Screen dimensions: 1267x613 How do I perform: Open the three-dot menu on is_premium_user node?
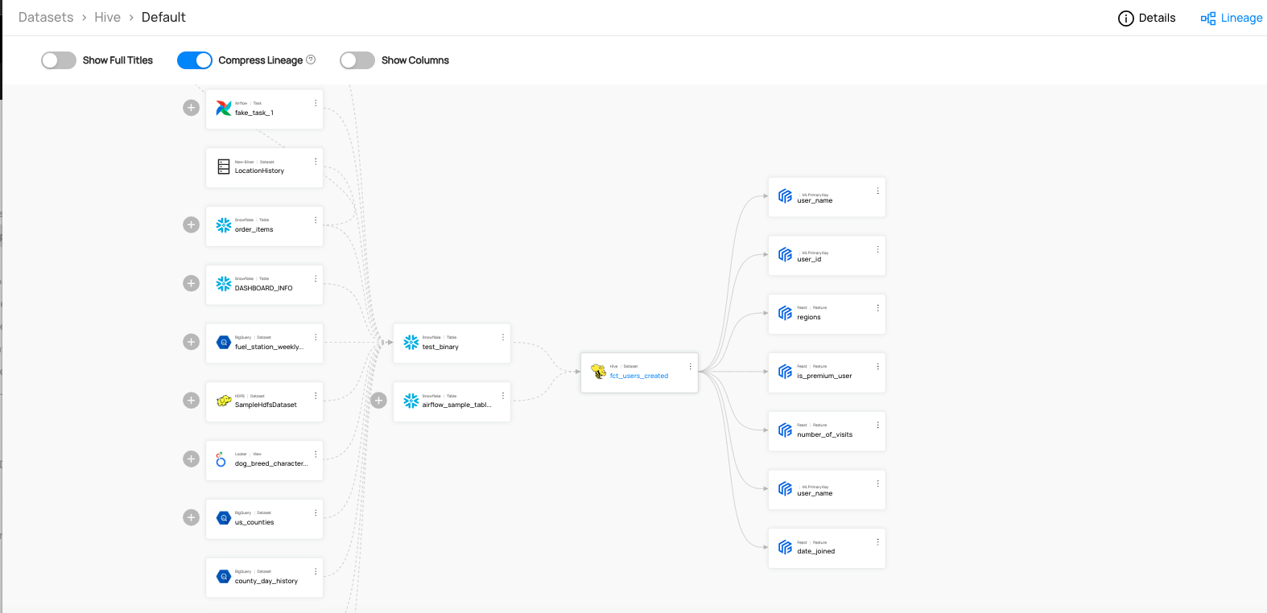point(877,366)
